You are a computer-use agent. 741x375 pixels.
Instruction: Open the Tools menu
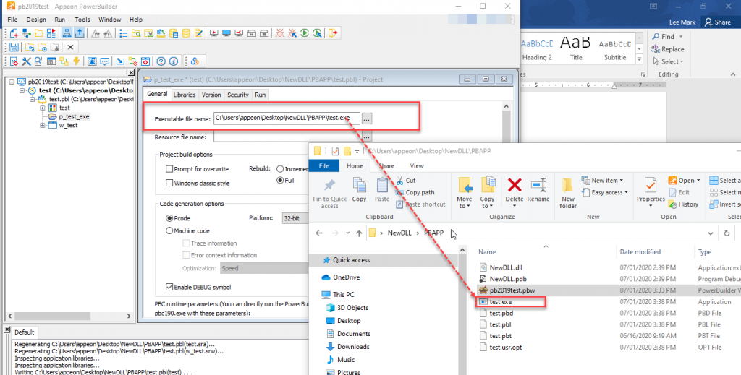click(82, 20)
